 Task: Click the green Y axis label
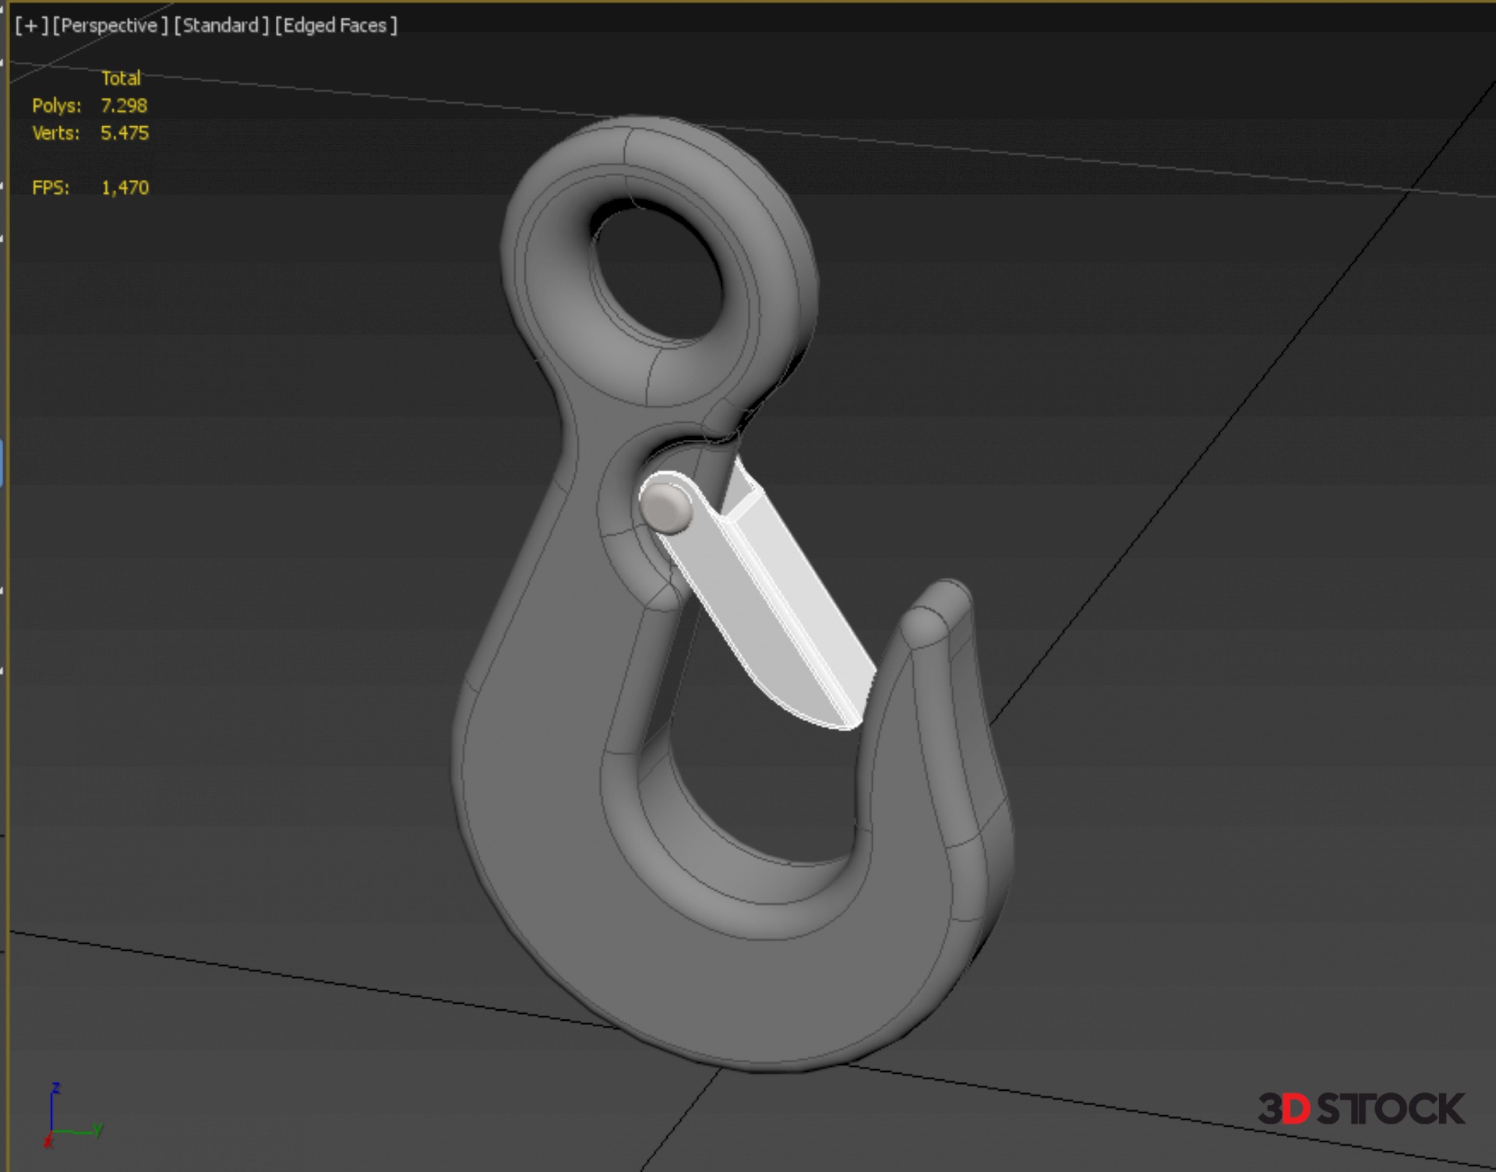[98, 1128]
